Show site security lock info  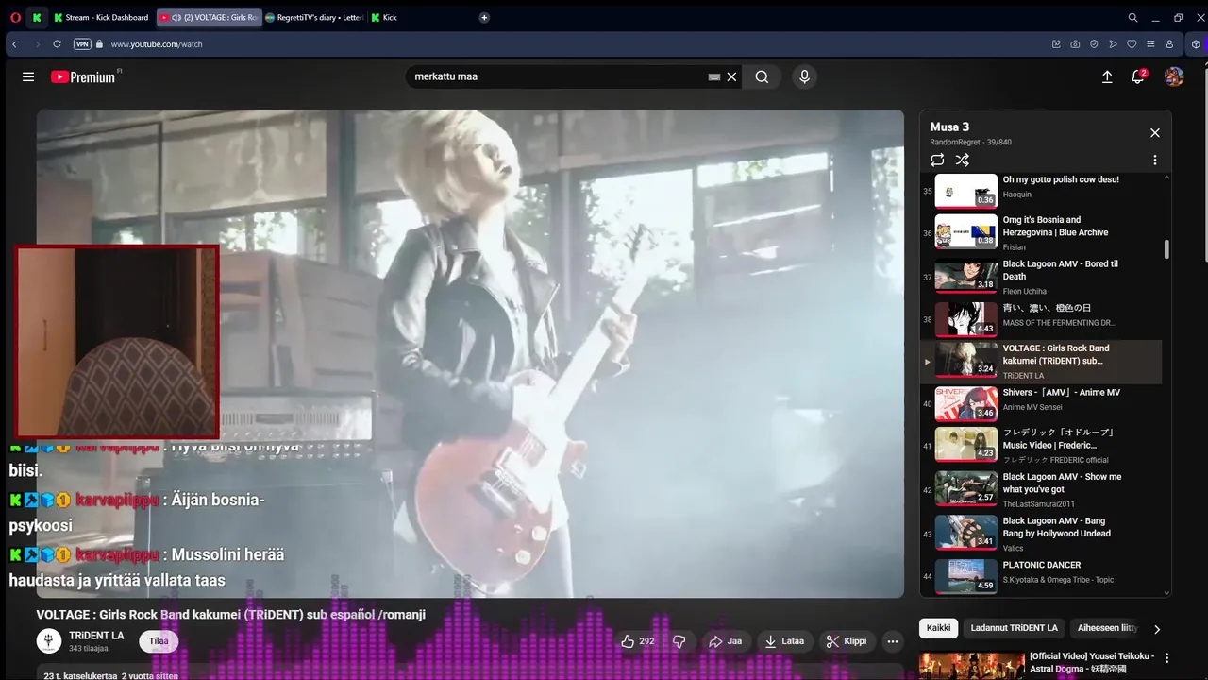(x=100, y=44)
